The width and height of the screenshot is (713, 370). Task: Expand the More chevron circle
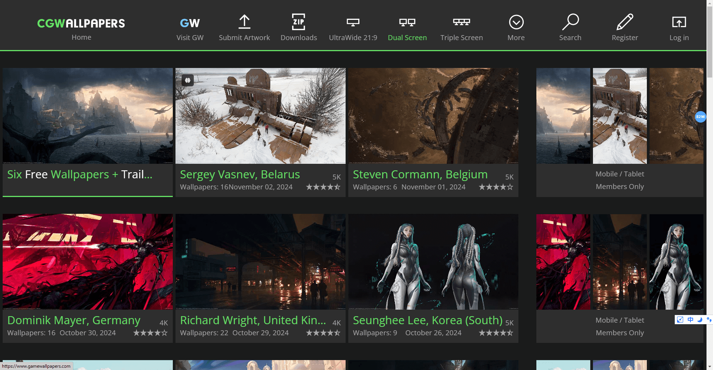pos(516,22)
